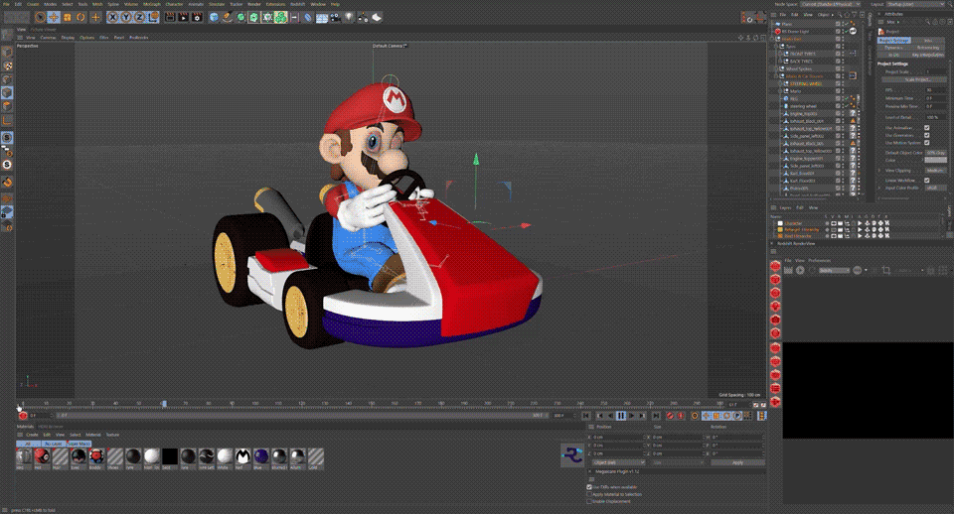Click red Redshift cube icon at top of column

[x=775, y=266]
